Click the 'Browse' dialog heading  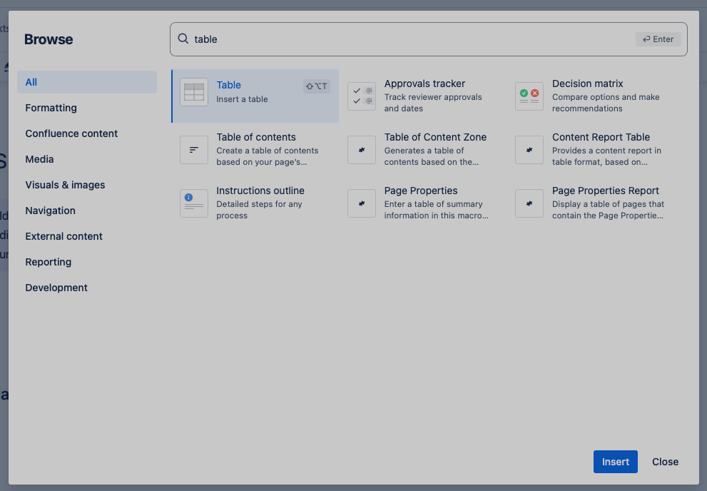coord(49,39)
